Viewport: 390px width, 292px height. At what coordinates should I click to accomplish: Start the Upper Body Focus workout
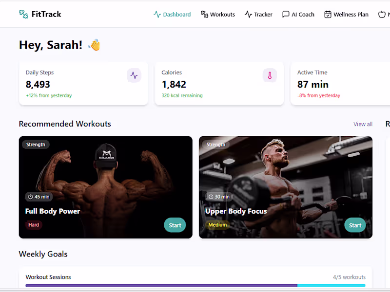click(x=355, y=225)
